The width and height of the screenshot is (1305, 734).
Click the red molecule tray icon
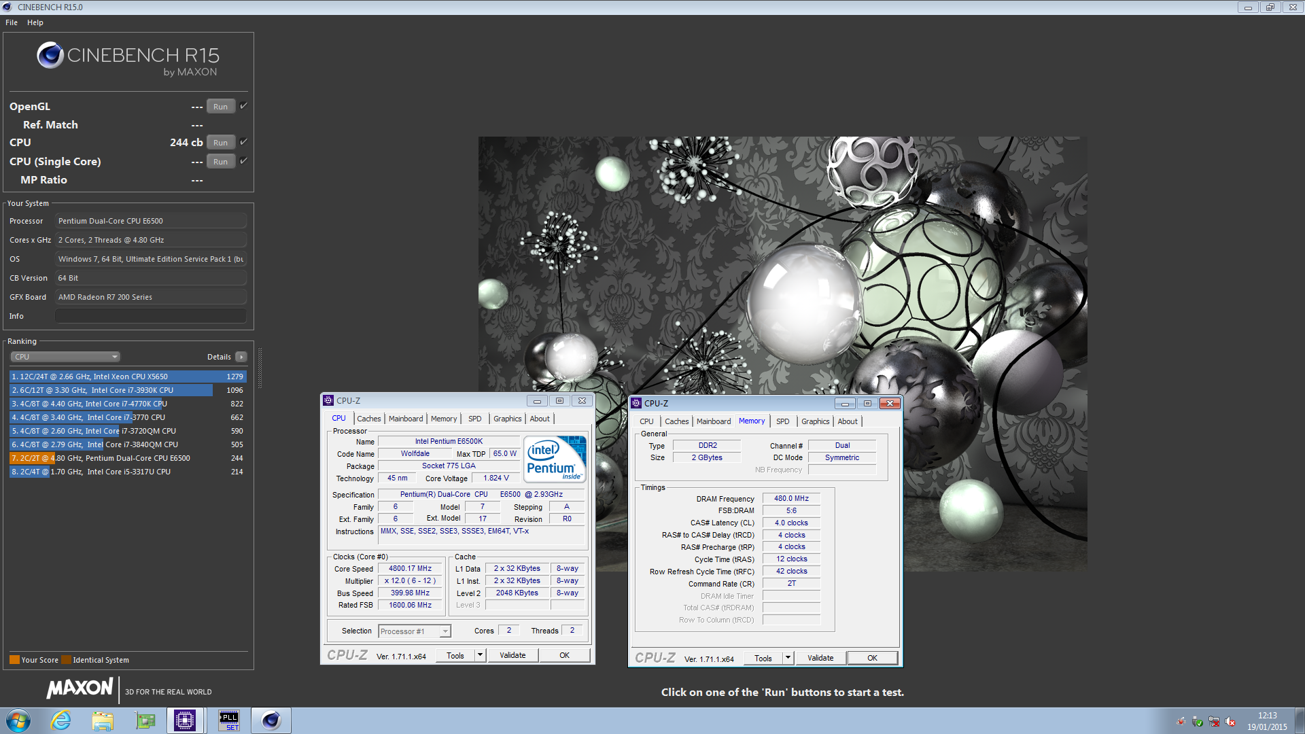[1181, 722]
